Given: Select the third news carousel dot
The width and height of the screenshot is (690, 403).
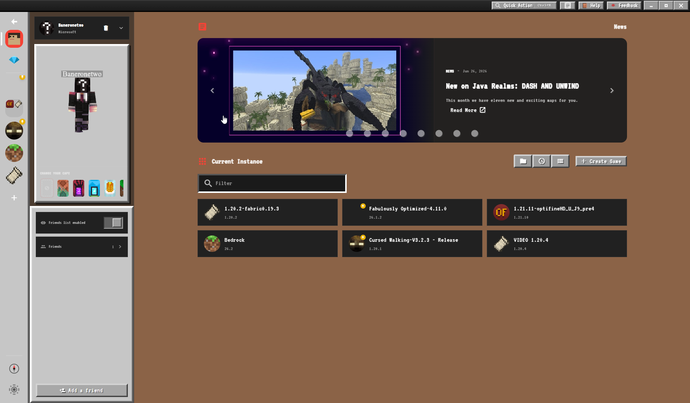Looking at the screenshot, I should coord(385,134).
